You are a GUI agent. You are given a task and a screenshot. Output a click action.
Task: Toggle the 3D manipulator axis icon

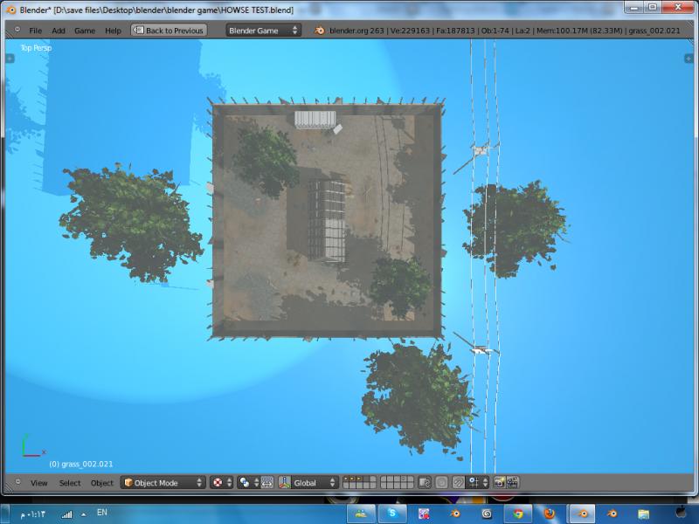pos(285,483)
